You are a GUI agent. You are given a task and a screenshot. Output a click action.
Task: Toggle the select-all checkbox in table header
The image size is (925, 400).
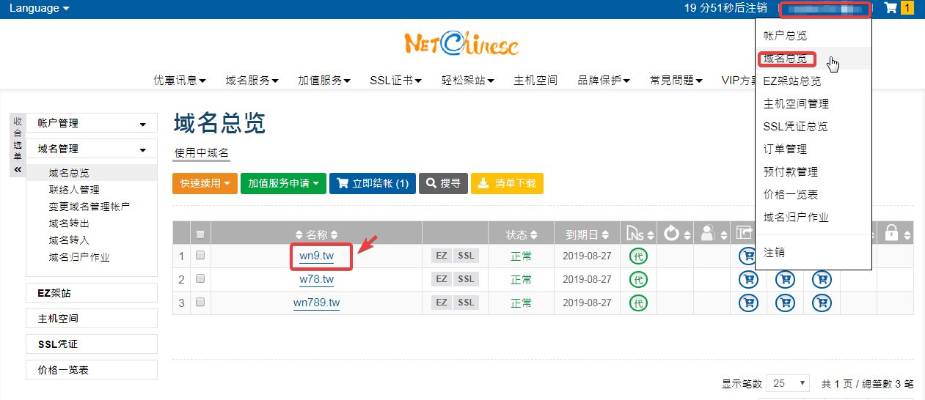200,234
